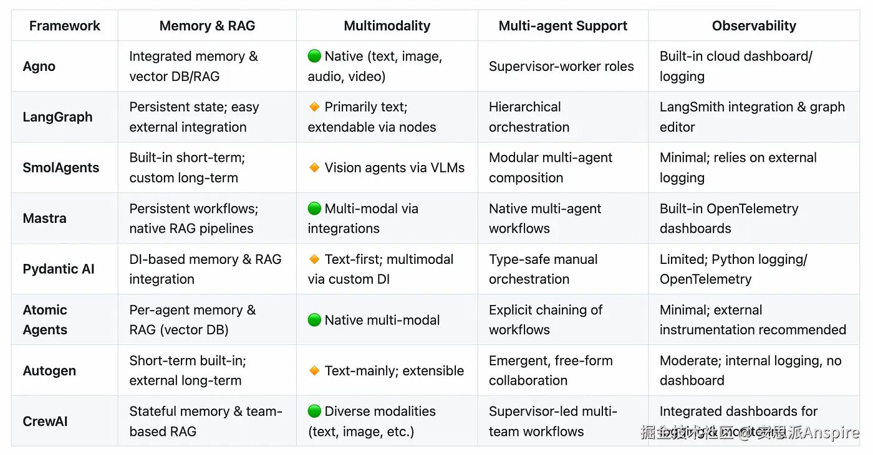
Task: Select the SmolAgents row label
Action: [x=61, y=167]
